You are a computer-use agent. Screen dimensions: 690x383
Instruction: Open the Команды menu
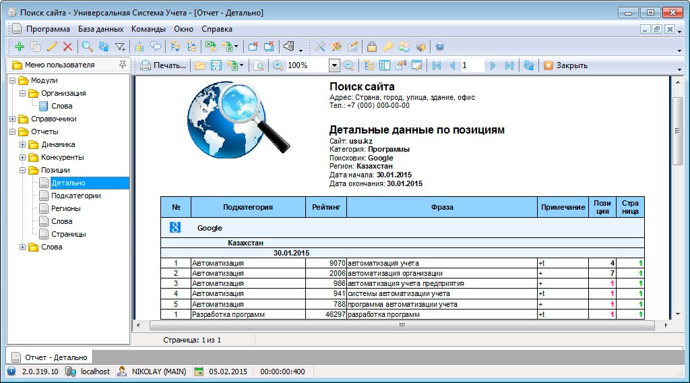(148, 29)
